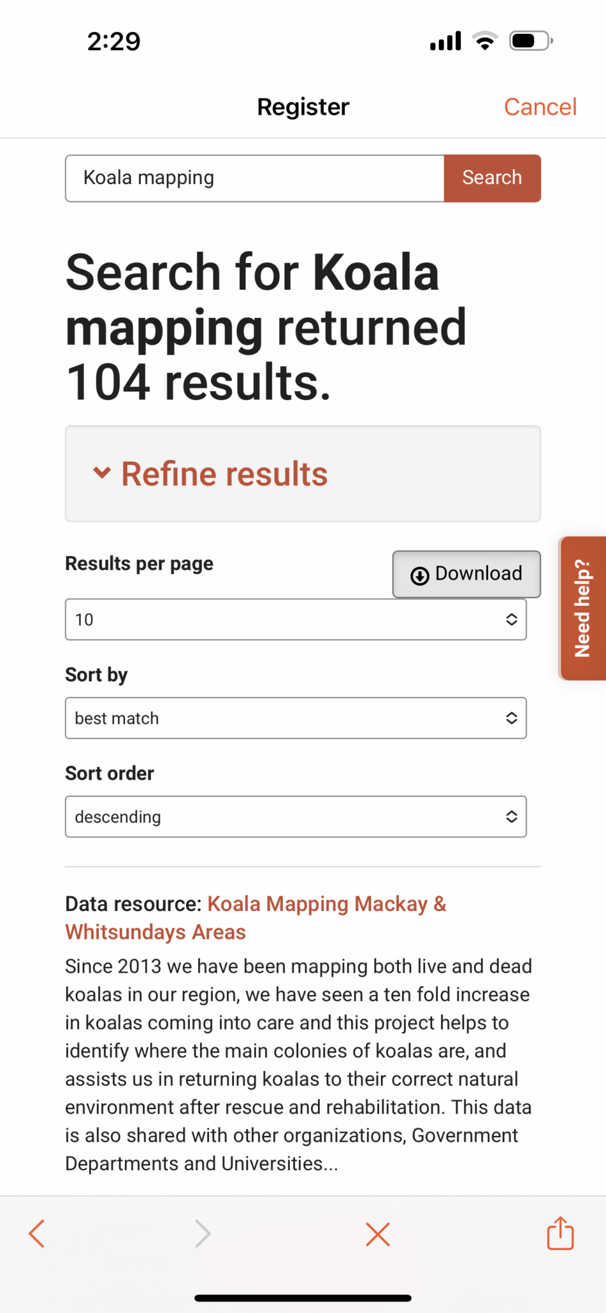The width and height of the screenshot is (606, 1313).
Task: Tap the Download button
Action: (466, 574)
